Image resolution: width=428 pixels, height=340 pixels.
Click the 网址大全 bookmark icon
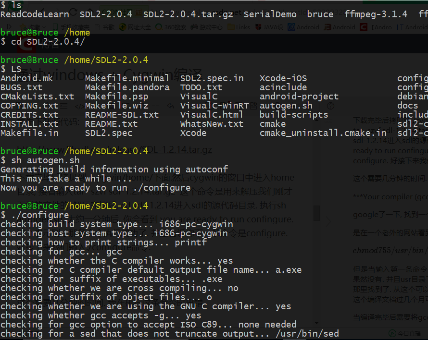tap(122, 26)
